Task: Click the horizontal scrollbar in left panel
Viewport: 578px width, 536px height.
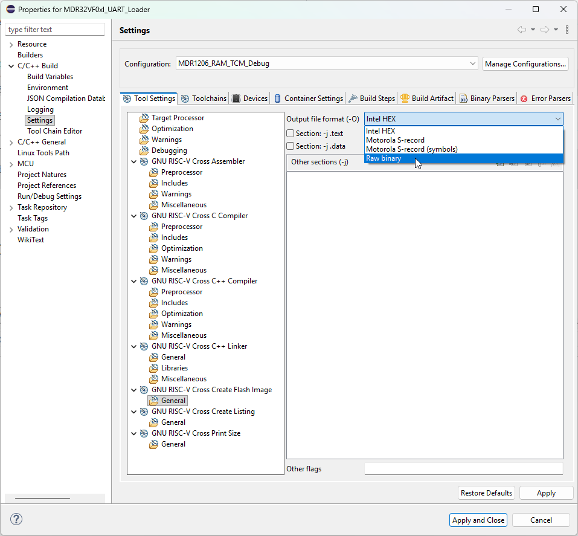Action: (x=42, y=499)
